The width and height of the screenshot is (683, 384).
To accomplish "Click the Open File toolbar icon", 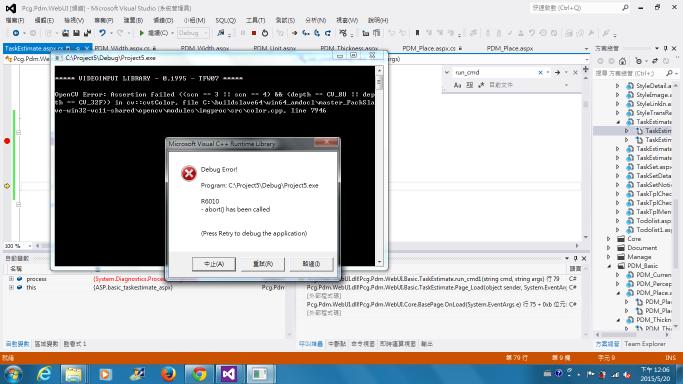I will coord(65,33).
